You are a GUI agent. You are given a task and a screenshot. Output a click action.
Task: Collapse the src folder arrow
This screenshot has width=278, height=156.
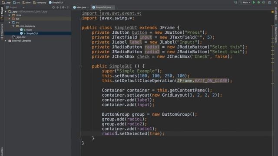click(10, 23)
